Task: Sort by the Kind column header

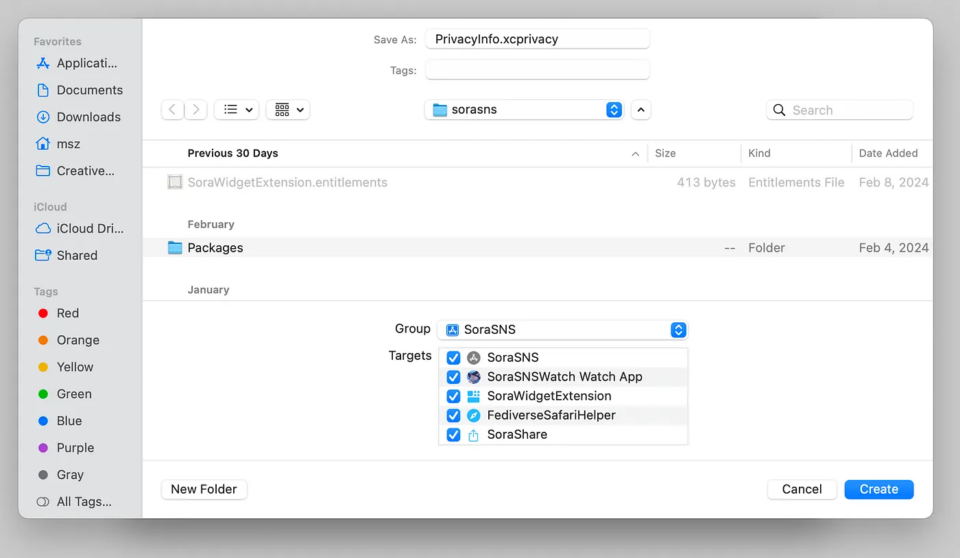Action: pos(760,154)
